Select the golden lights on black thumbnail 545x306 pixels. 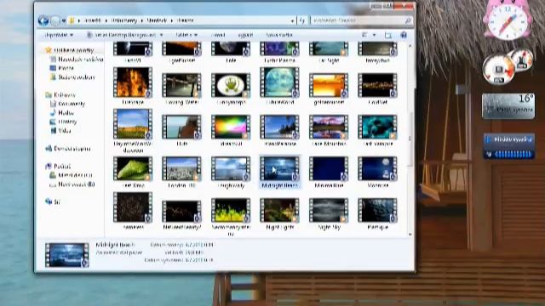coord(377,85)
